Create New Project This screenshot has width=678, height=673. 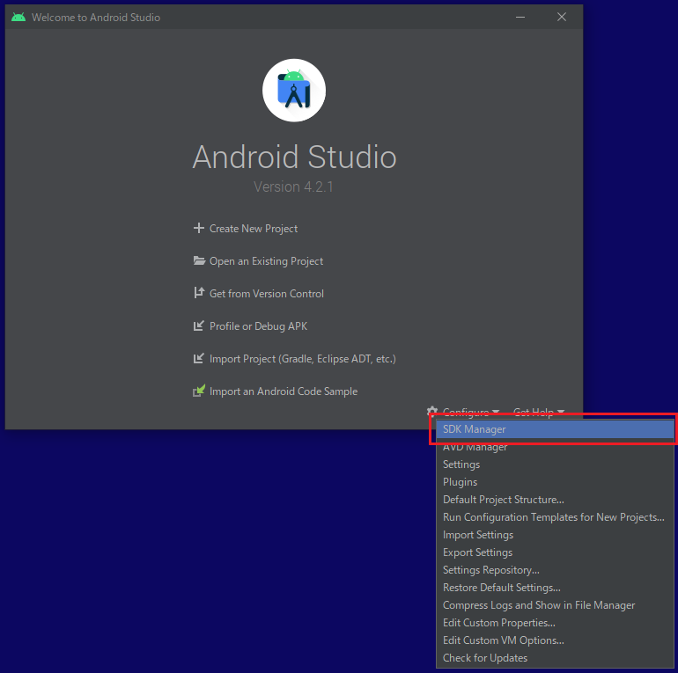[x=254, y=229]
